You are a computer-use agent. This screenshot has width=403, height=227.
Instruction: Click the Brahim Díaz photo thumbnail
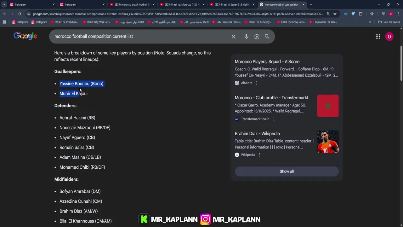[328, 142]
